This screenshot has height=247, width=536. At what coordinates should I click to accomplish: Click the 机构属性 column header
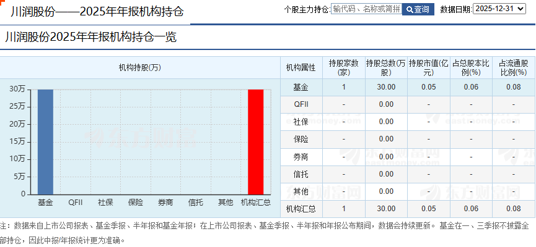(x=301, y=67)
